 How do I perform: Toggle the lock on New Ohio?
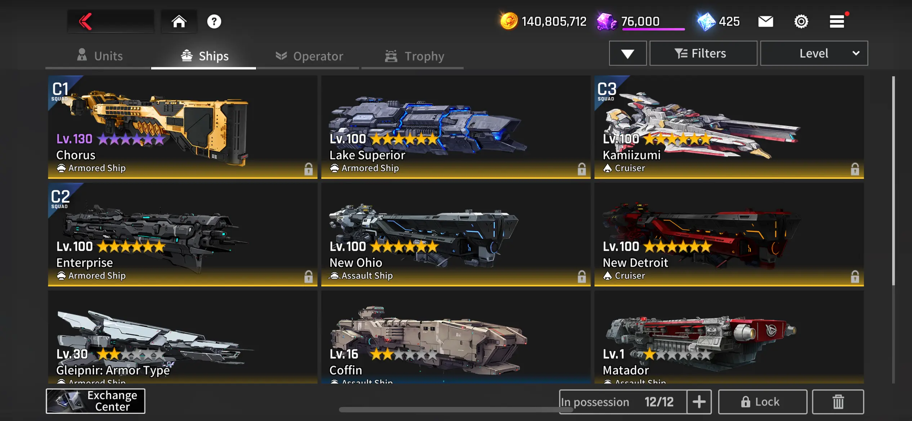tap(582, 276)
